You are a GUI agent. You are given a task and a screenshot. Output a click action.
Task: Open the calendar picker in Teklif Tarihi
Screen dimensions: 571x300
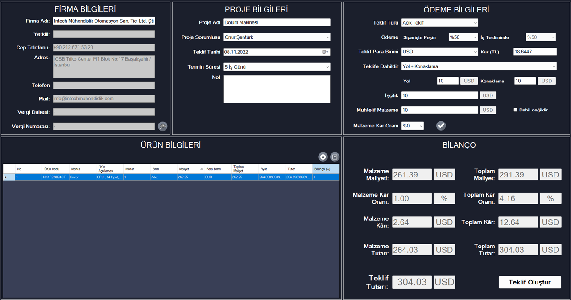(326, 52)
